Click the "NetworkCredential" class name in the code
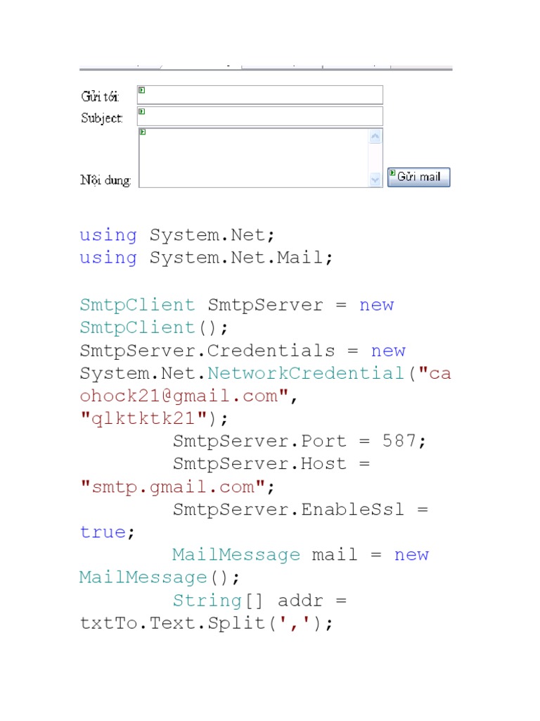 (305, 373)
